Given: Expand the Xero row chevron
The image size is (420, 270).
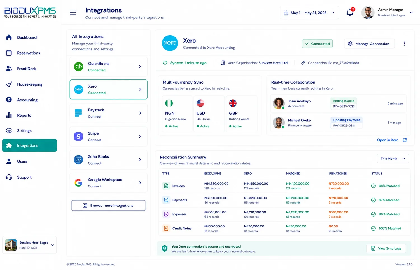Looking at the screenshot, I should [x=140, y=90].
